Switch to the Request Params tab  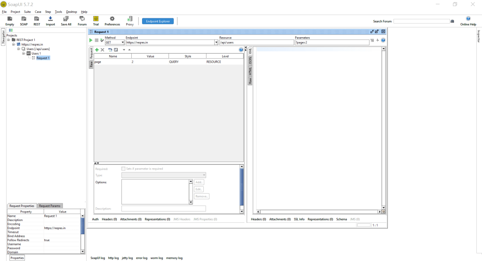49,206
